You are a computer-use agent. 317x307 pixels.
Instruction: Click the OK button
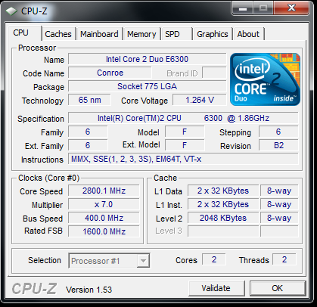click(278, 288)
